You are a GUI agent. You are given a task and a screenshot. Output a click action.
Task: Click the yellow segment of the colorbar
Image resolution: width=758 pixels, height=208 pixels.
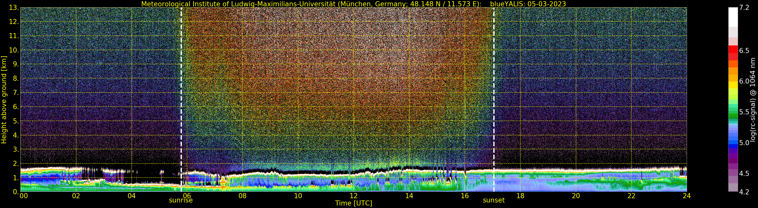(x=733, y=85)
